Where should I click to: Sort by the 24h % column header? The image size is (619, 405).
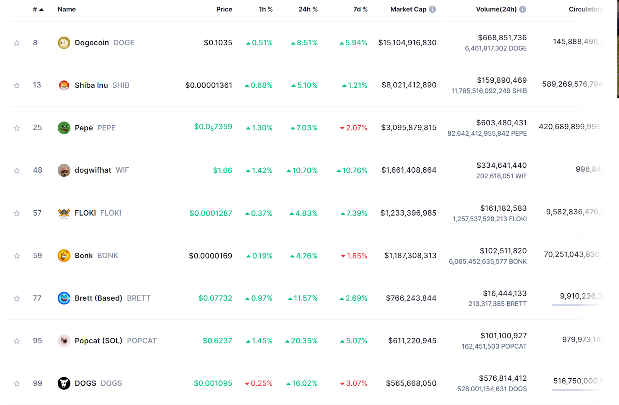click(308, 9)
